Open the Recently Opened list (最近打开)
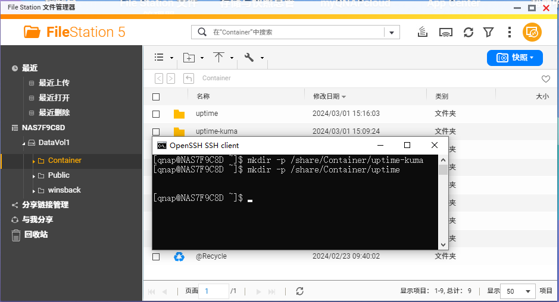559x302 pixels. [x=54, y=98]
